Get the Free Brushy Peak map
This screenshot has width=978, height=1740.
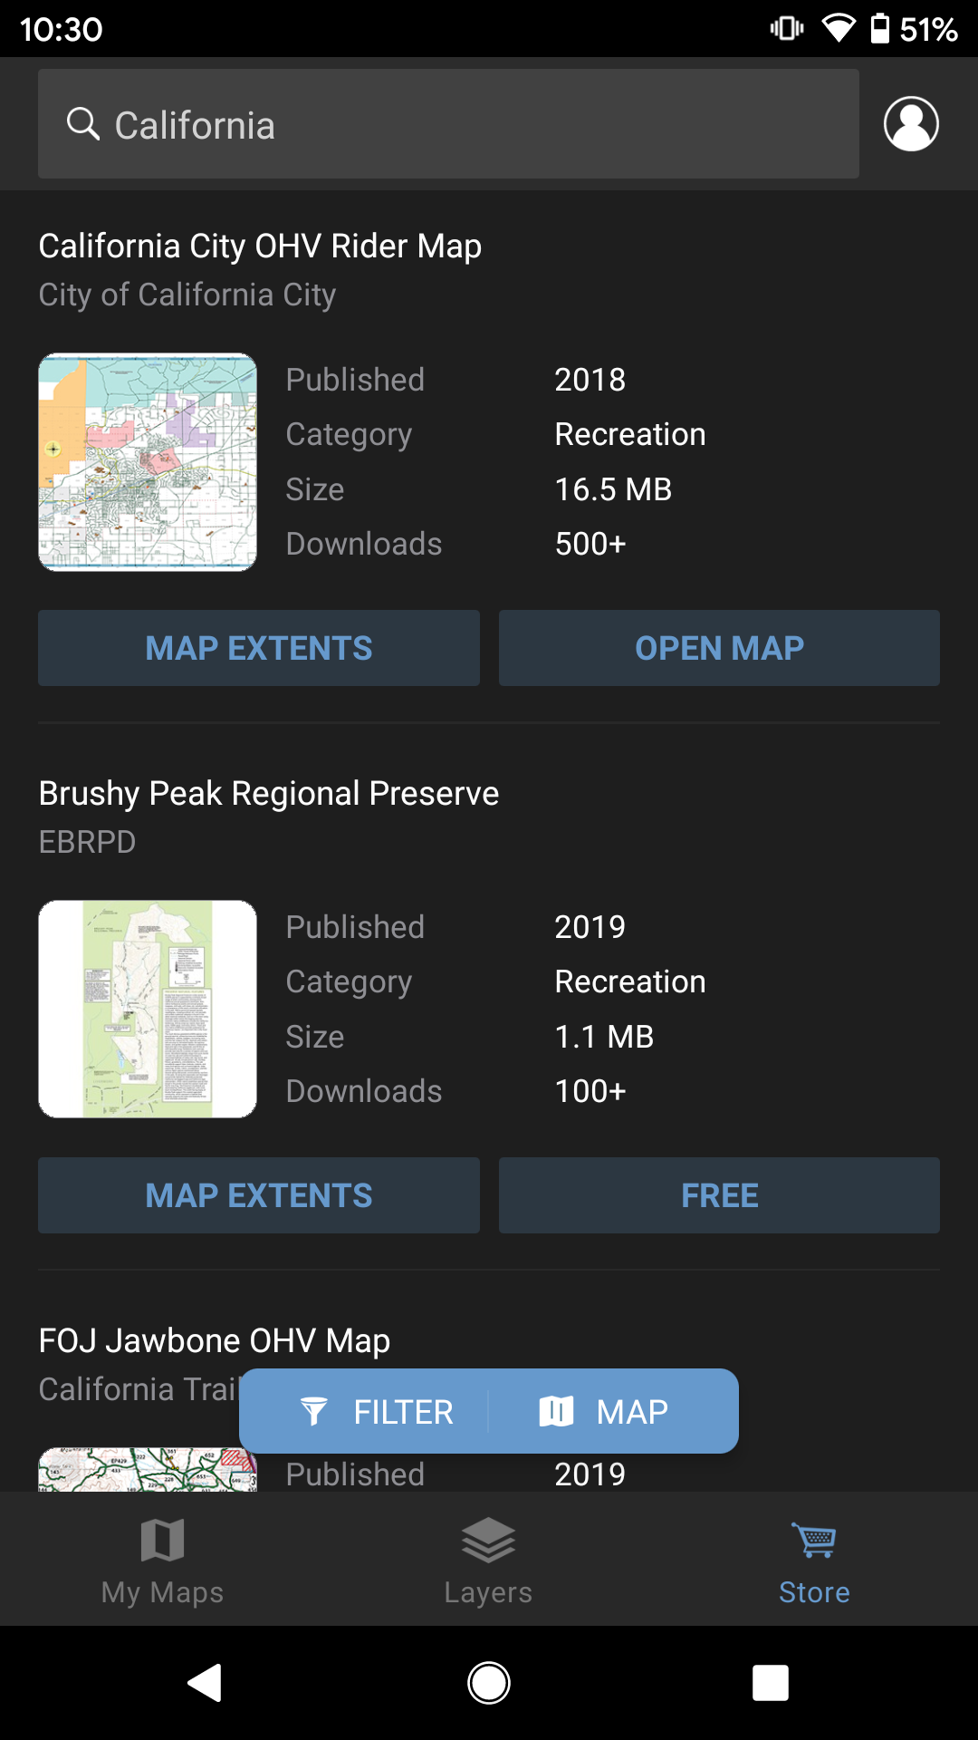pos(719,1195)
